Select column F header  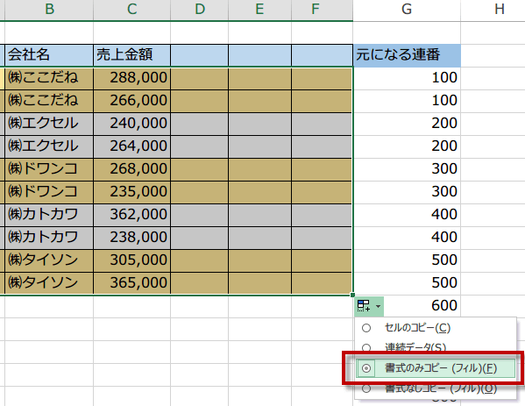coord(322,9)
